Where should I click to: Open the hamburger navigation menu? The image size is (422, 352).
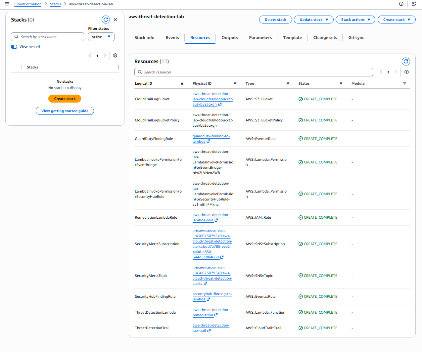pyautogui.click(x=7, y=4)
